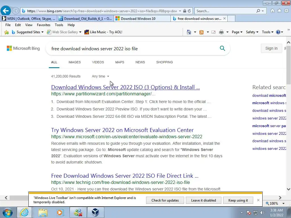Expand the Any time filter

[100, 76]
